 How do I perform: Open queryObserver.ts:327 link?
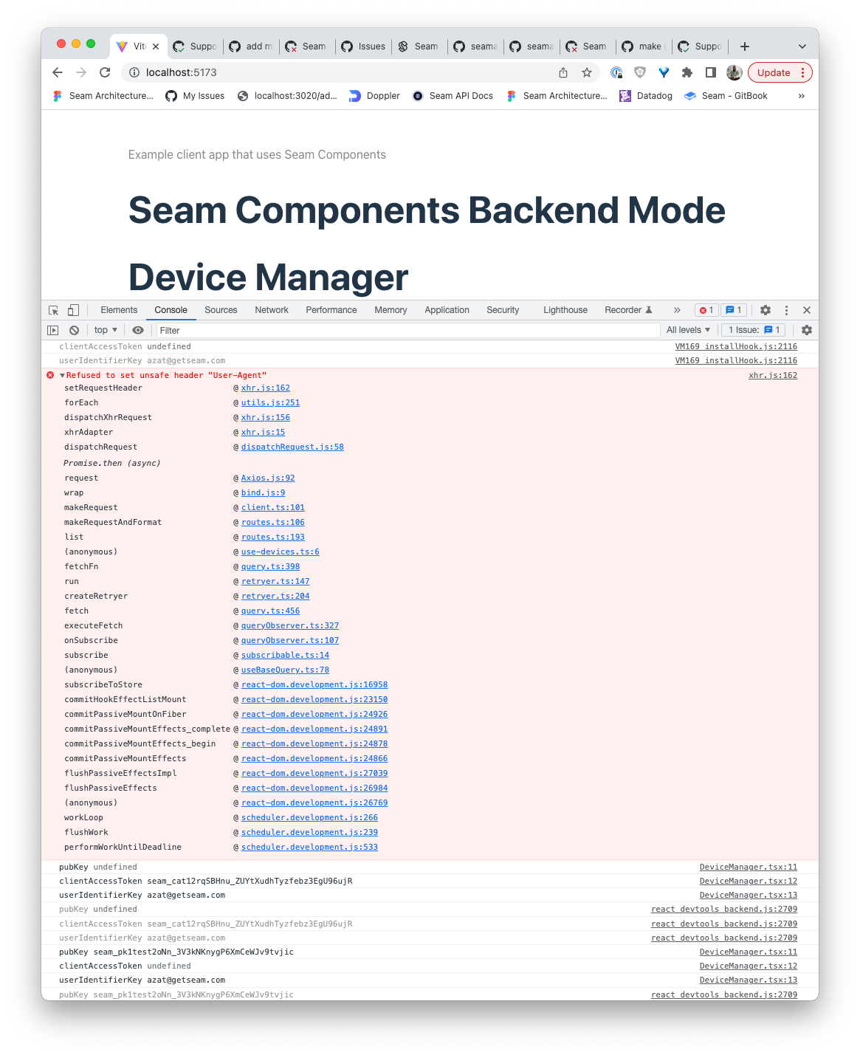point(290,626)
